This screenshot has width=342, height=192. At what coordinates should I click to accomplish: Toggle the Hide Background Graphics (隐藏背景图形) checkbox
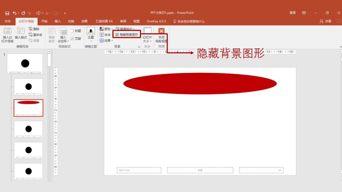click(117, 35)
